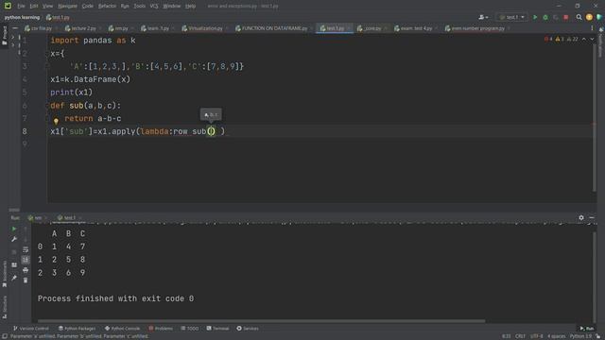Open the editor tabs more-options kebab icon

point(592,28)
